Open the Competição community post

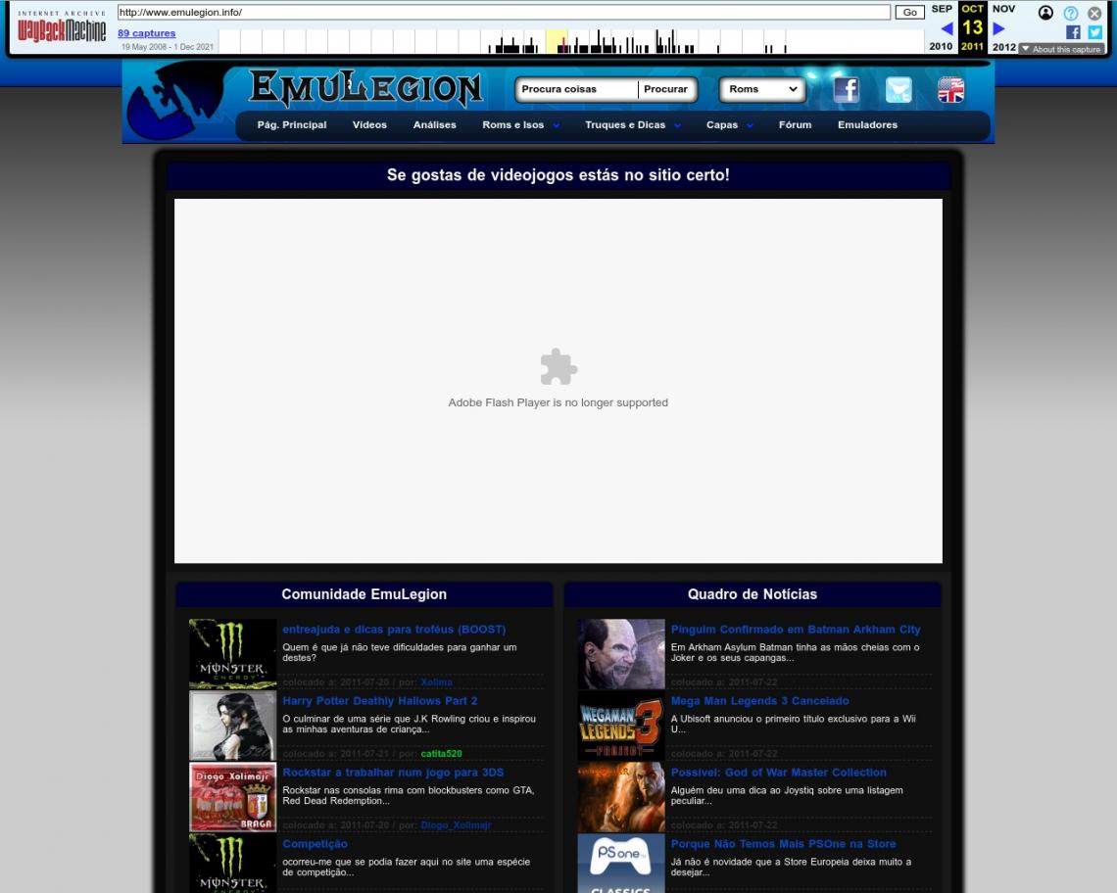pos(315,844)
